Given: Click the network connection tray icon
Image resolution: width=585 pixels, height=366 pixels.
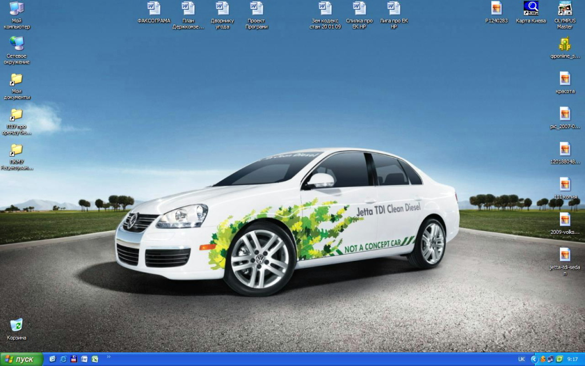Looking at the screenshot, I should (550, 359).
